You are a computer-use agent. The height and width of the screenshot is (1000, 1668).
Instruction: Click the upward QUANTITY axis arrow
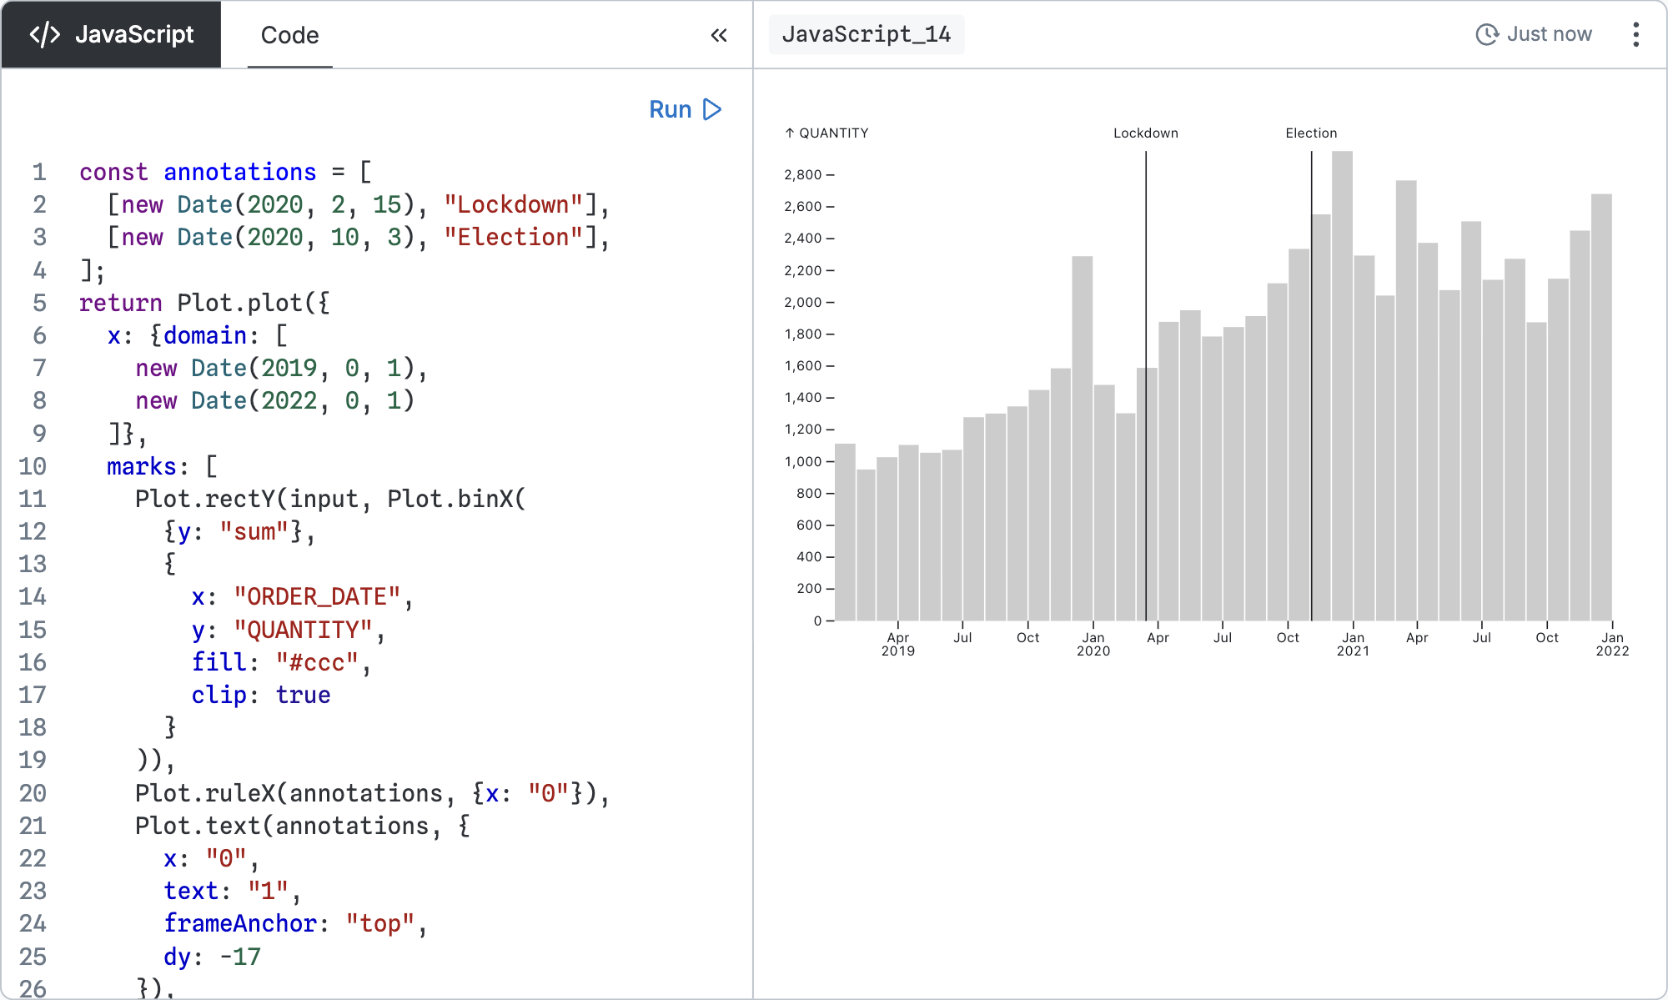tap(788, 133)
